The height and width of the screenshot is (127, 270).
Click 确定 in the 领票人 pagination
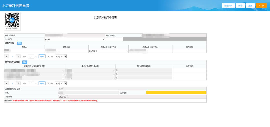pos(42,56)
